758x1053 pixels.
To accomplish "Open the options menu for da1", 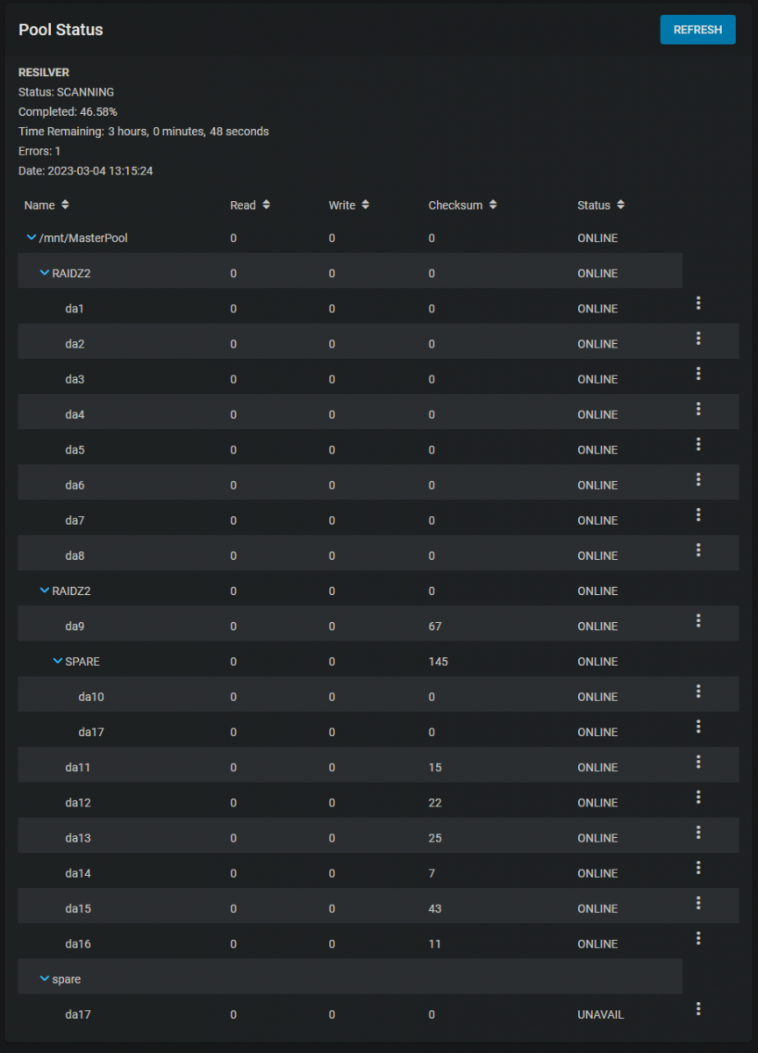I will pyautogui.click(x=698, y=303).
